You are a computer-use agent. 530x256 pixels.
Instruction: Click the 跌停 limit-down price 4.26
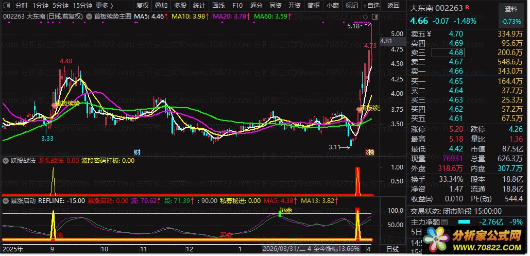[x=516, y=129]
